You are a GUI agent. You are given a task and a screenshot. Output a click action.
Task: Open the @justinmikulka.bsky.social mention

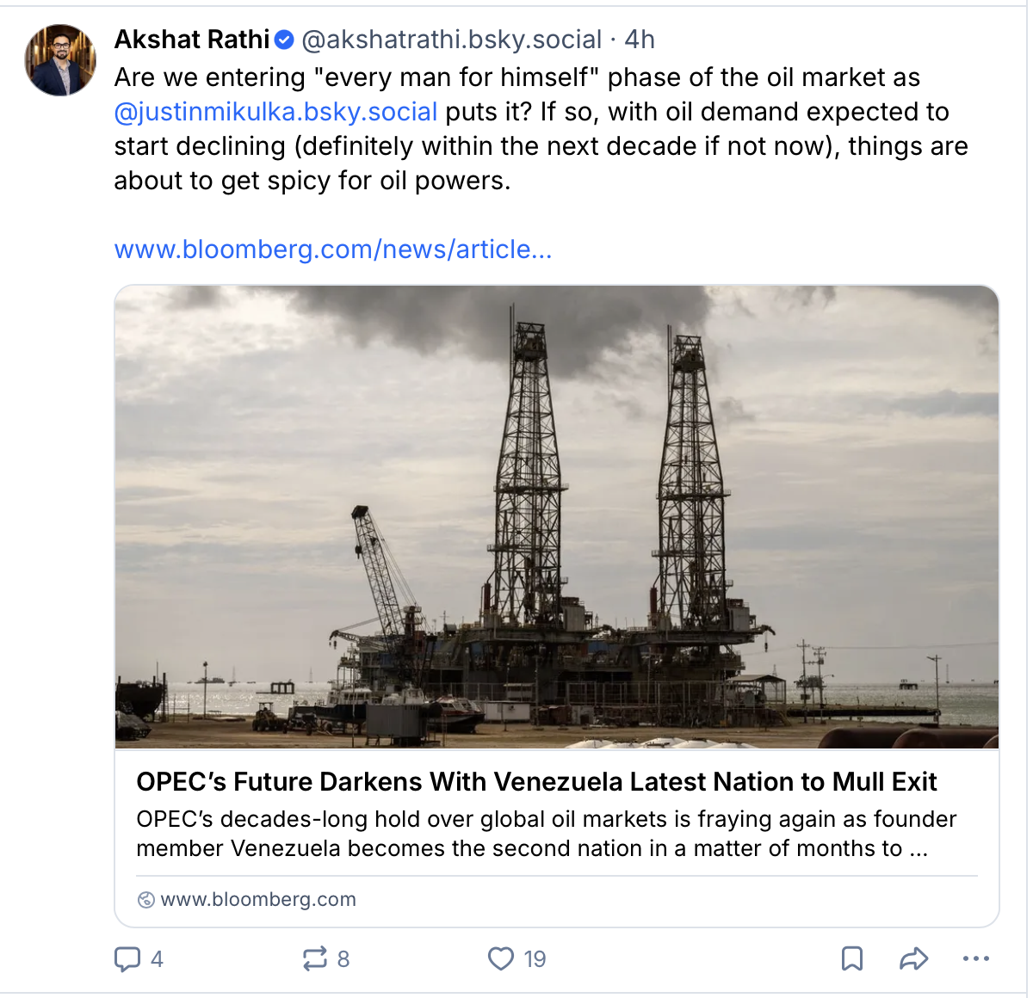[275, 112]
